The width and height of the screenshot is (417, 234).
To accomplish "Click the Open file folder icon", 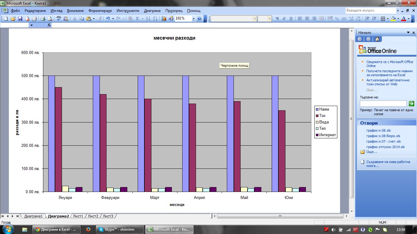I will pos(13,19).
